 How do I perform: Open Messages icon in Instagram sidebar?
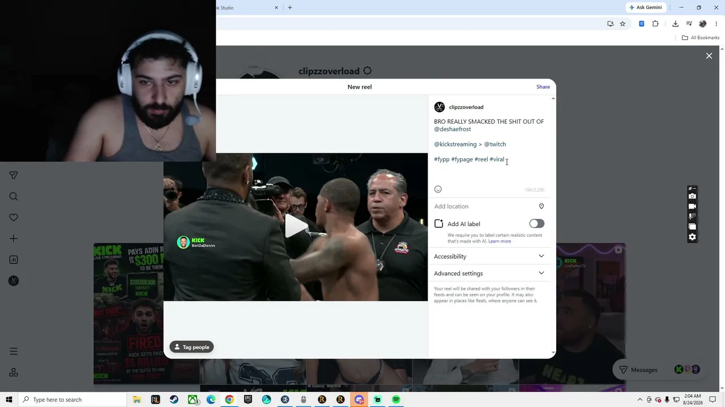[x=14, y=175]
